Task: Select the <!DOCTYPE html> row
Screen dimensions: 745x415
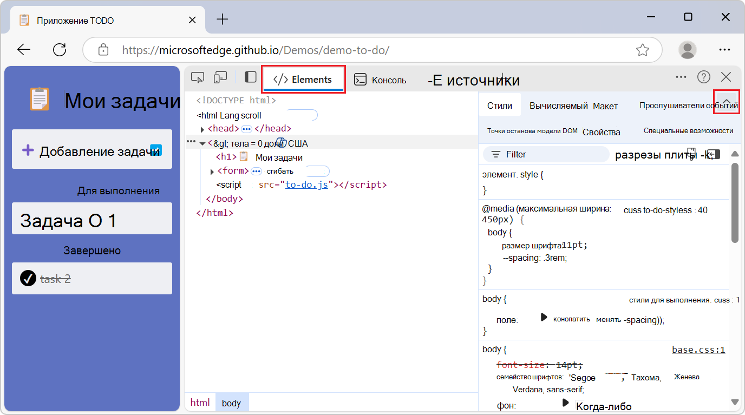Action: click(237, 100)
